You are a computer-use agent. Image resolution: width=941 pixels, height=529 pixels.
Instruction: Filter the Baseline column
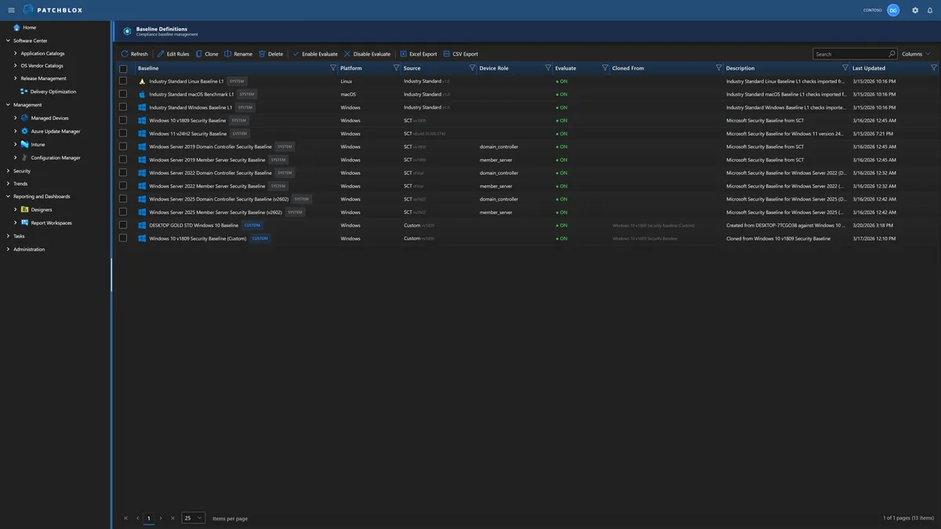[x=333, y=68]
